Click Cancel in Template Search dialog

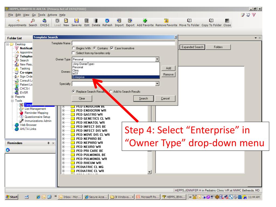pos(165,99)
